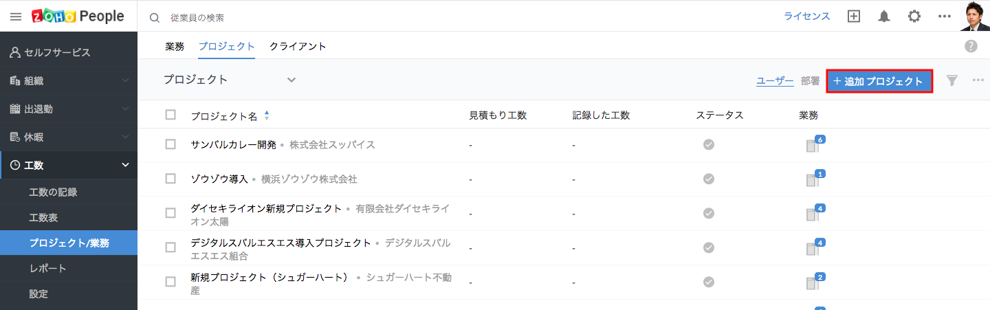Screen dimensions: 990x310
Task: Switch to the クライアント tab
Action: point(298,47)
